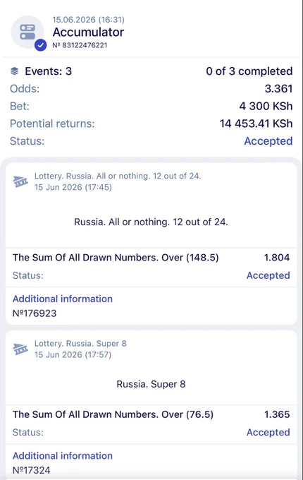Image resolution: width=303 pixels, height=480 pixels.
Task: Select the Over (148.5) drawn numbers bet
Action: tap(116, 258)
